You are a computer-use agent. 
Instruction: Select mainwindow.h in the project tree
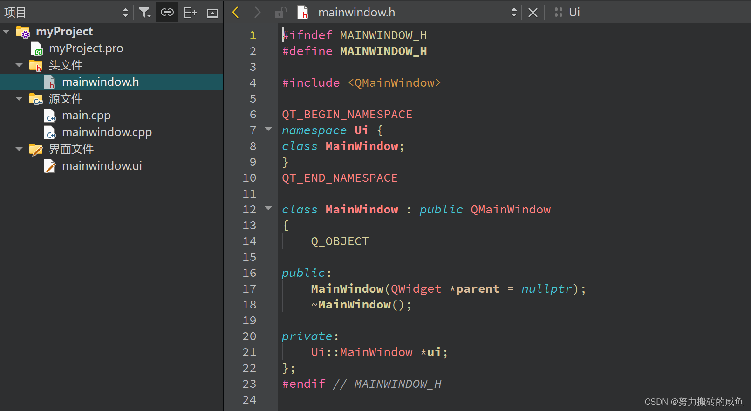tap(101, 82)
